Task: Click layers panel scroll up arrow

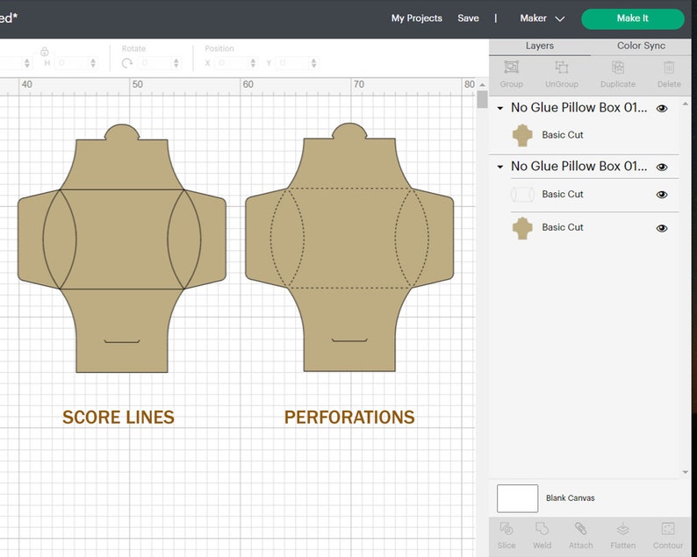Action: point(685,104)
